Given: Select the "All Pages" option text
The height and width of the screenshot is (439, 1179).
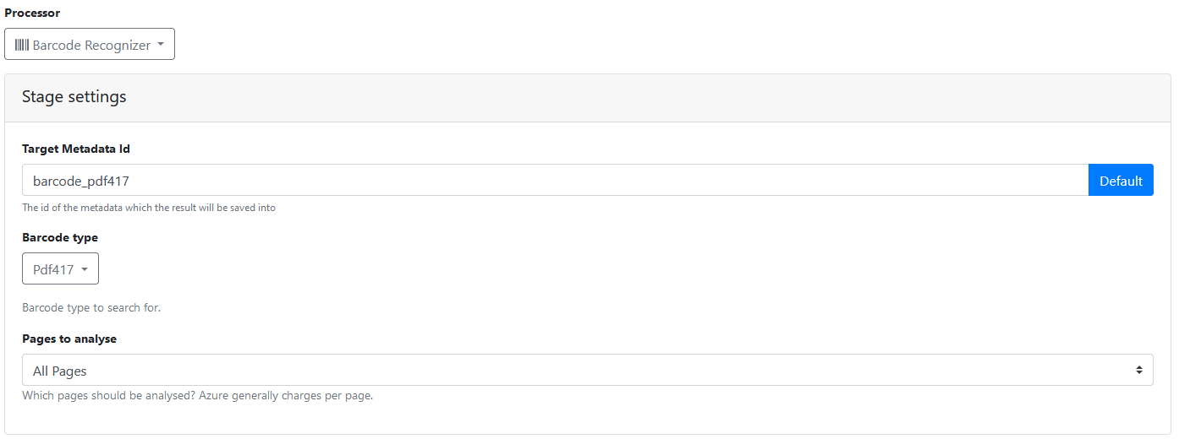Looking at the screenshot, I should tap(59, 371).
